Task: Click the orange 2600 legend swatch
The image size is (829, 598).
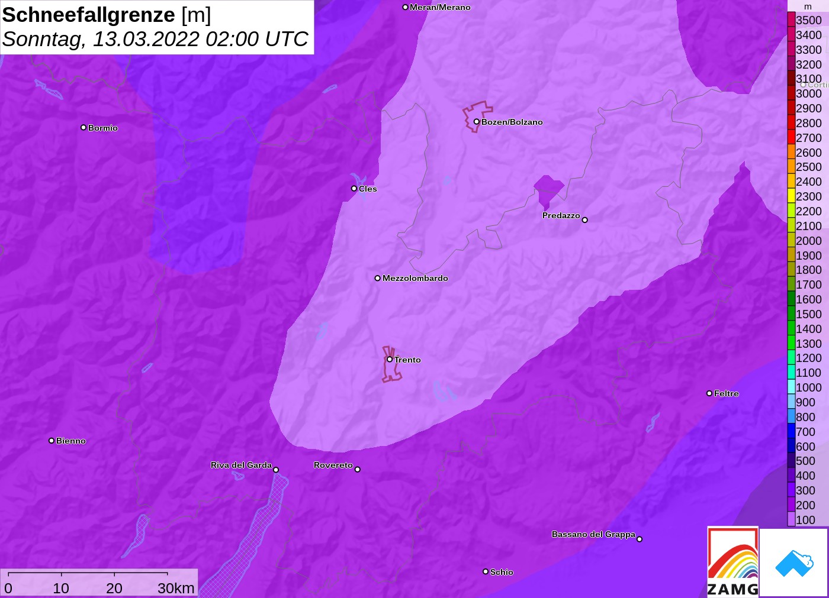Action: [791, 152]
